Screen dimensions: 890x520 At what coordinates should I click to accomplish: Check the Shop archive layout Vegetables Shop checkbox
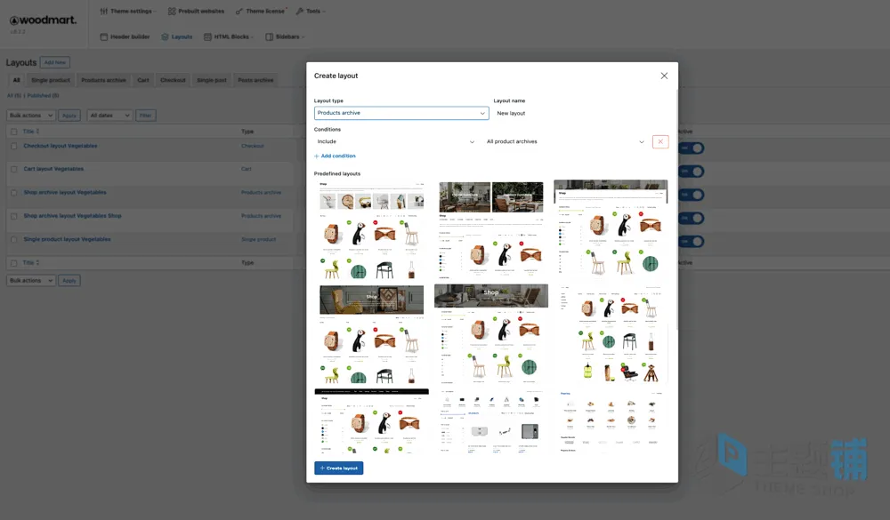point(14,217)
